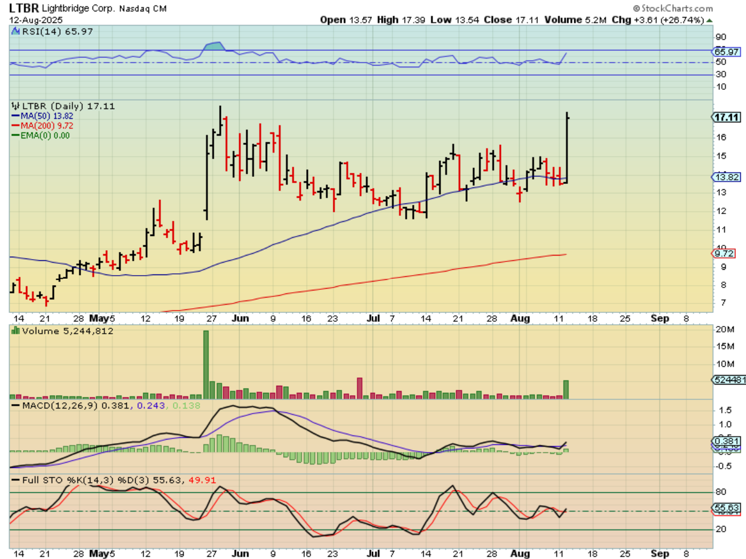
Task: Click the latest tall black price bar
Action: click(567, 148)
